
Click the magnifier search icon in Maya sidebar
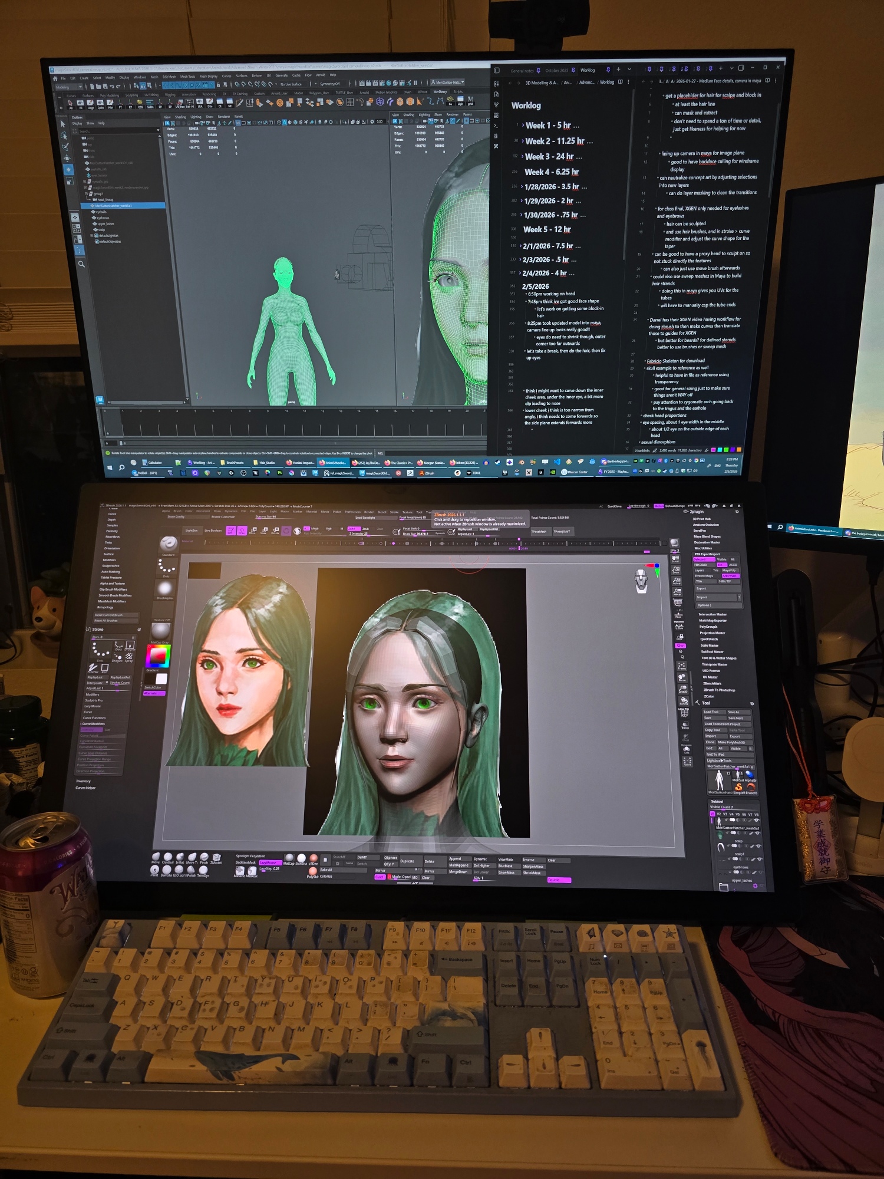pos(81,264)
